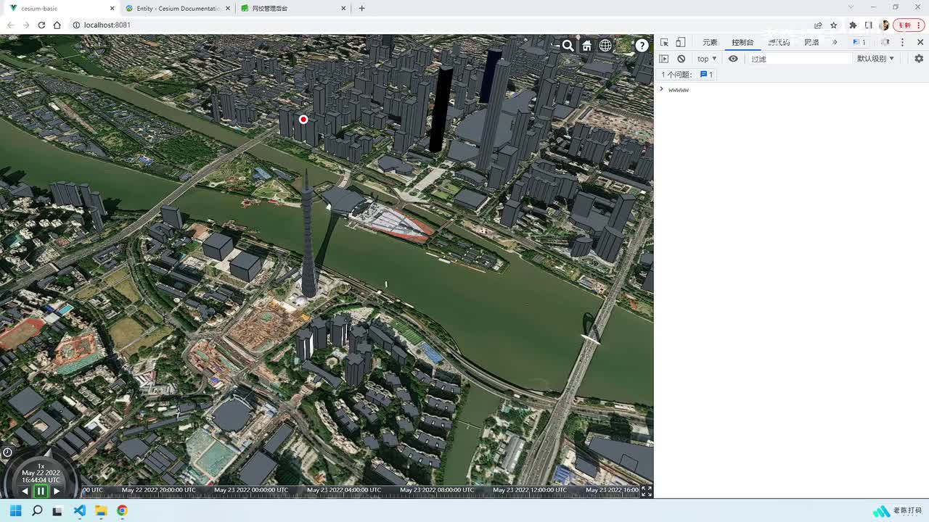Show more DevTools tabs
Viewport: 929px width, 522px height.
click(x=835, y=42)
